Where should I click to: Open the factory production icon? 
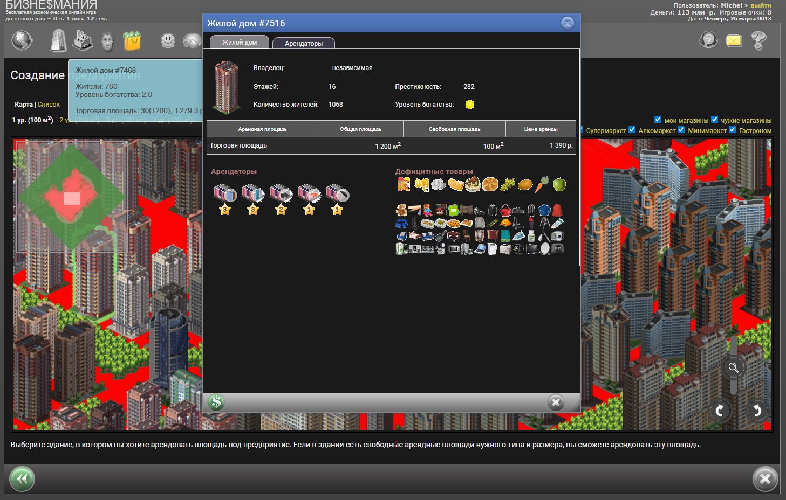83,40
